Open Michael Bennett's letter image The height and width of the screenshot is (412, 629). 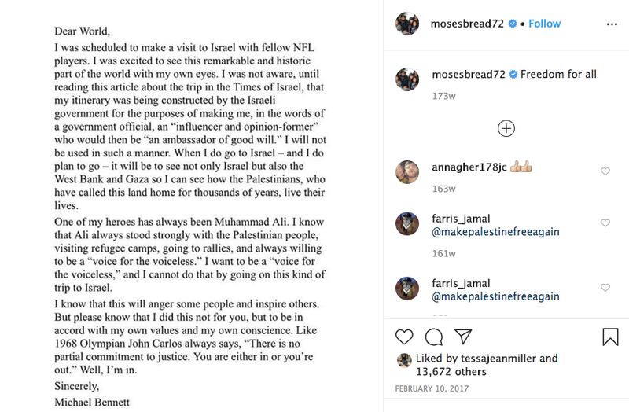pyautogui.click(x=195, y=206)
